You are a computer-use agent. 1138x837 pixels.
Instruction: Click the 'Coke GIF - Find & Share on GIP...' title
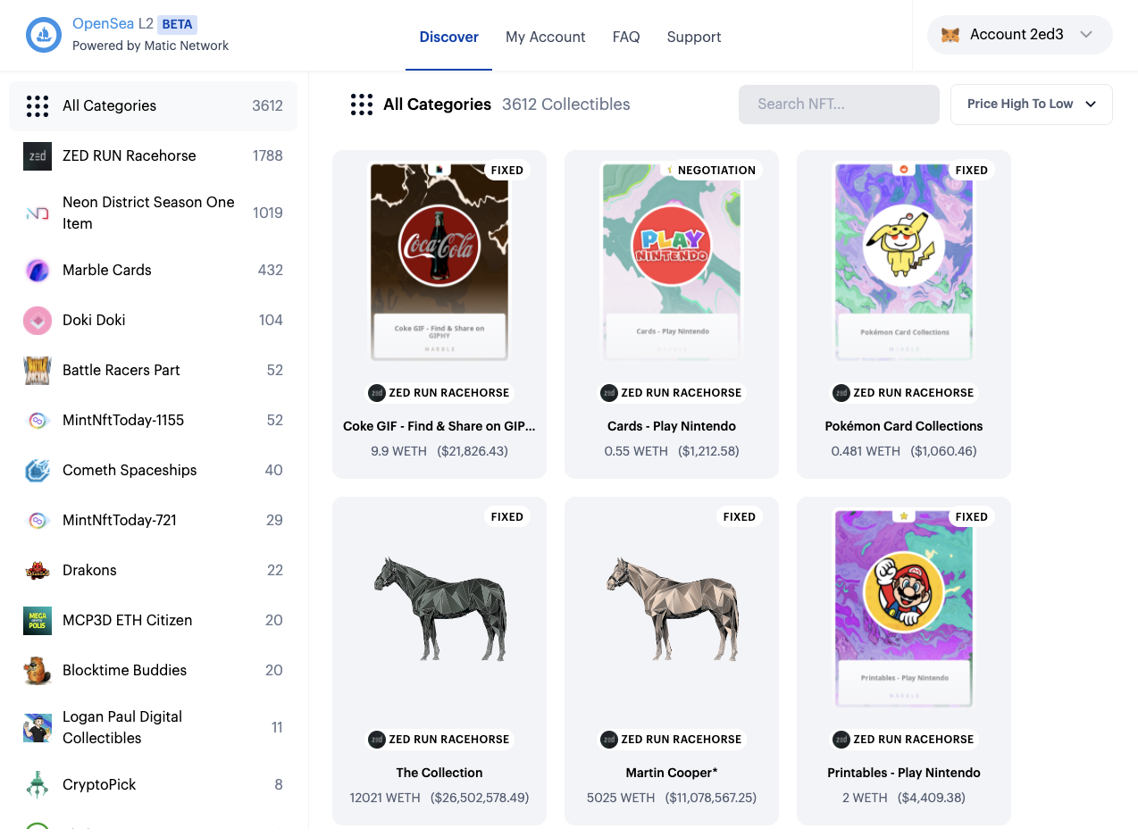click(439, 426)
